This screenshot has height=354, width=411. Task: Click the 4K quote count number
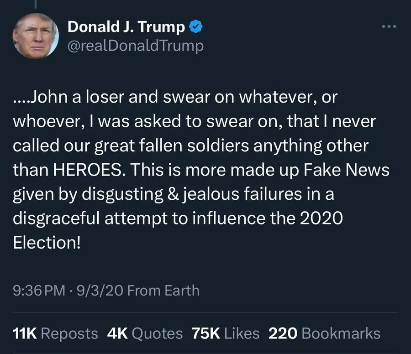(x=117, y=333)
